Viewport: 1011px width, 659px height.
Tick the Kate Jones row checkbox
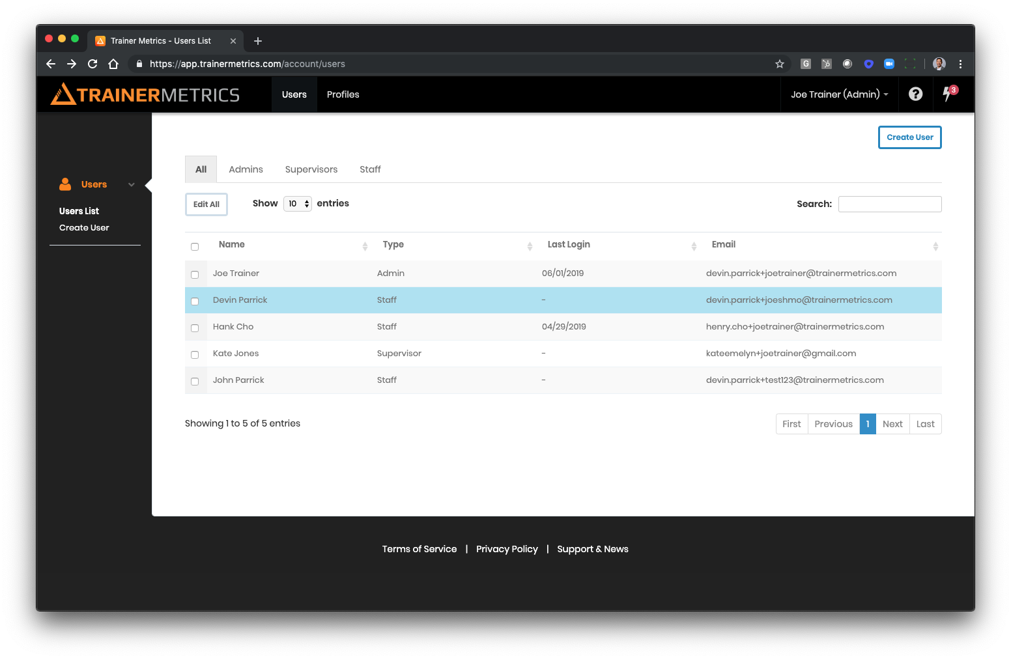[x=195, y=354]
